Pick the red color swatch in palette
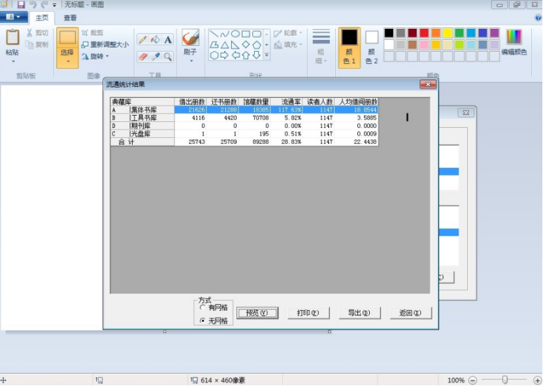 [x=424, y=33]
